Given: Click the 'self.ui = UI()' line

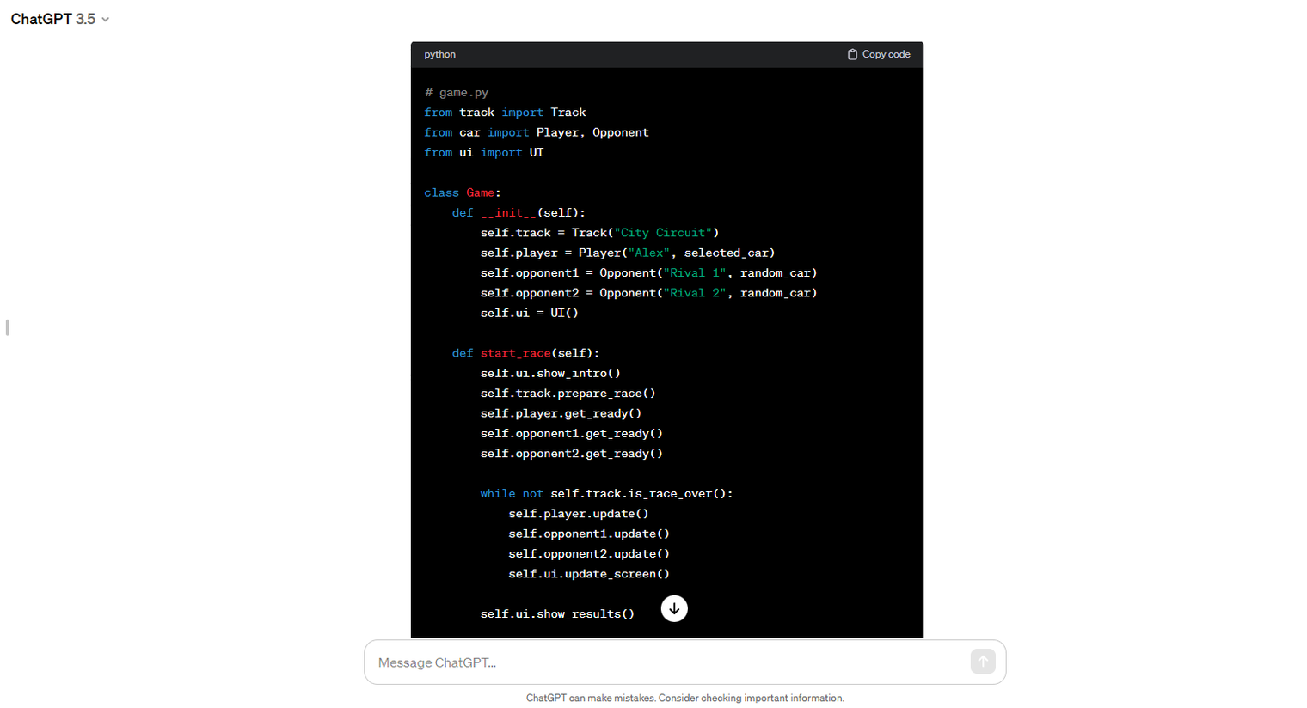Looking at the screenshot, I should pyautogui.click(x=530, y=313).
